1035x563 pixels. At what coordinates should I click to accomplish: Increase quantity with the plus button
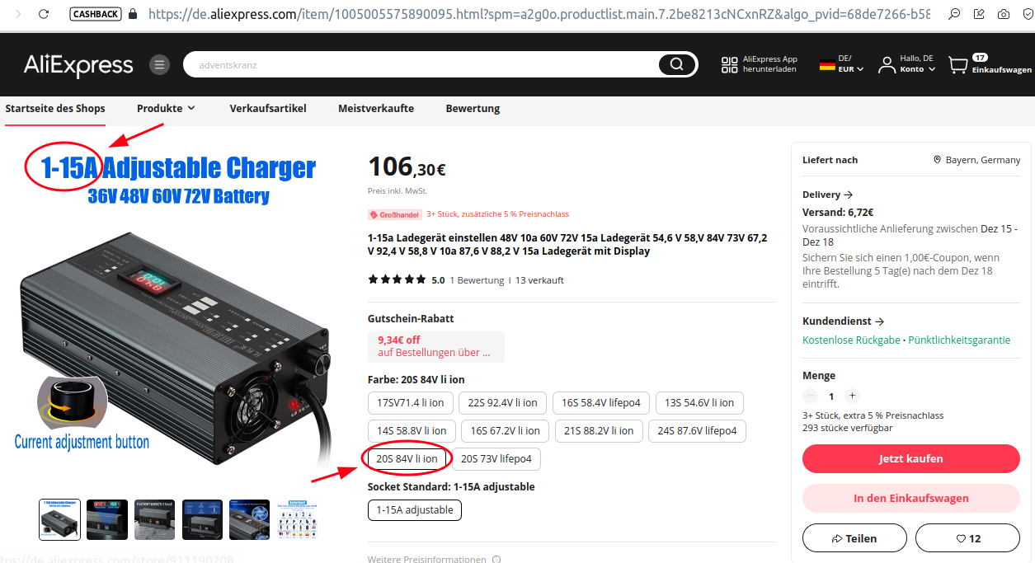coord(853,396)
